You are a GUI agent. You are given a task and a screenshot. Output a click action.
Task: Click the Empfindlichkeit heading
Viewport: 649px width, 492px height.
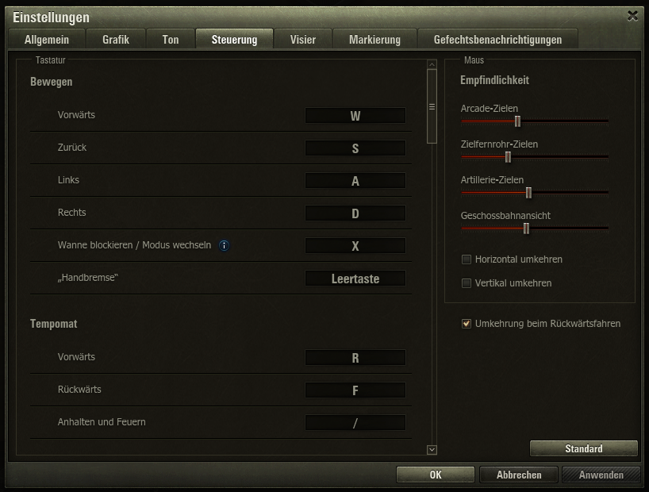(494, 80)
